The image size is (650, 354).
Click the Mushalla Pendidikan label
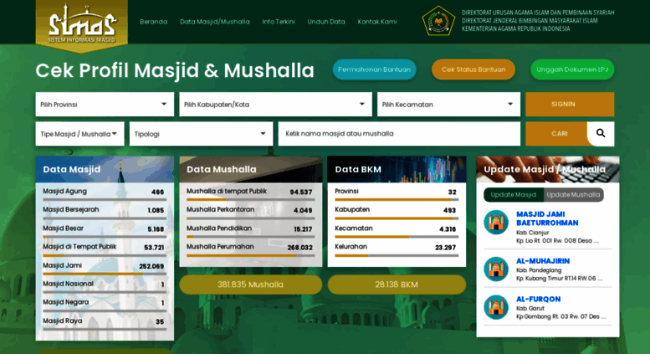point(219,228)
